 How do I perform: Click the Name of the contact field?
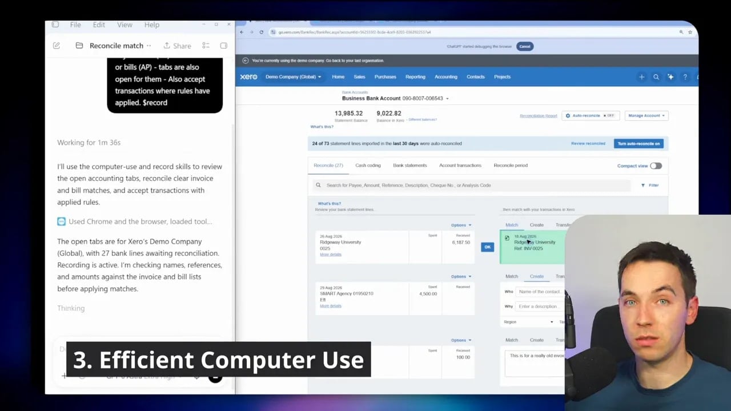click(x=540, y=292)
